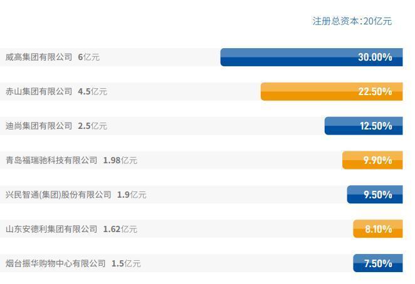Select 威高集团有限公司 label
The height and width of the screenshot is (284, 415).
39,57
